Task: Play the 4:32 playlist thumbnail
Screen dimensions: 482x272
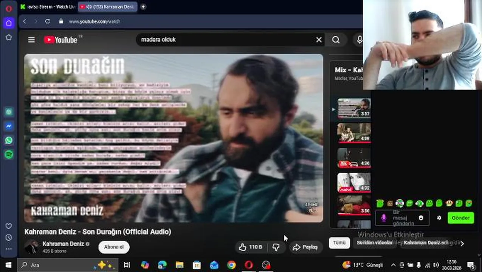Action: [x=354, y=182]
